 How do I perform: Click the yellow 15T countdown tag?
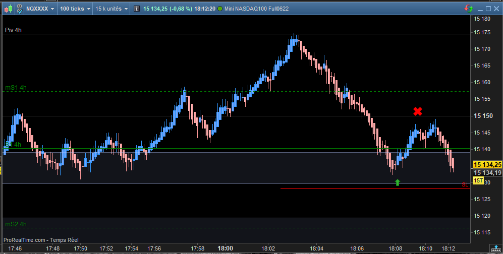[x=478, y=180]
